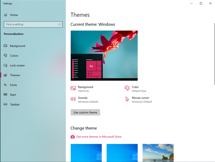Open Color Default blue setting
Image resolution: width=215 pixels, height=162 pixels.
pos(135,89)
